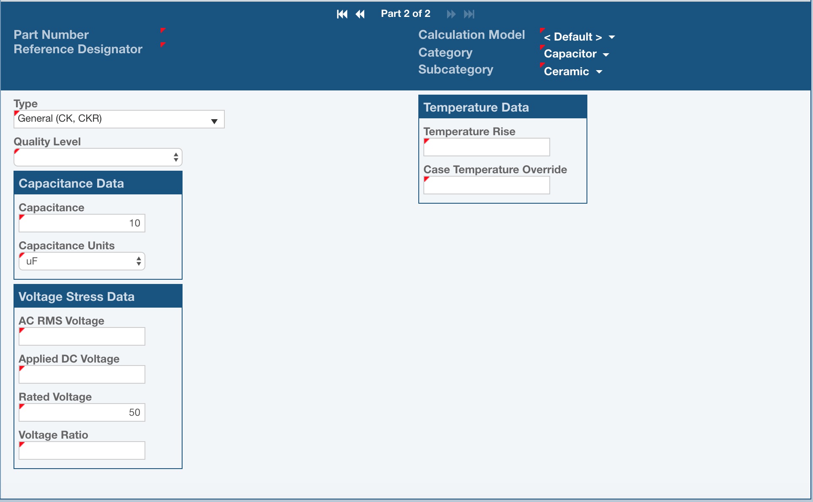Click the Applied DC Voltage input field
The width and height of the screenshot is (813, 502).
82,374
